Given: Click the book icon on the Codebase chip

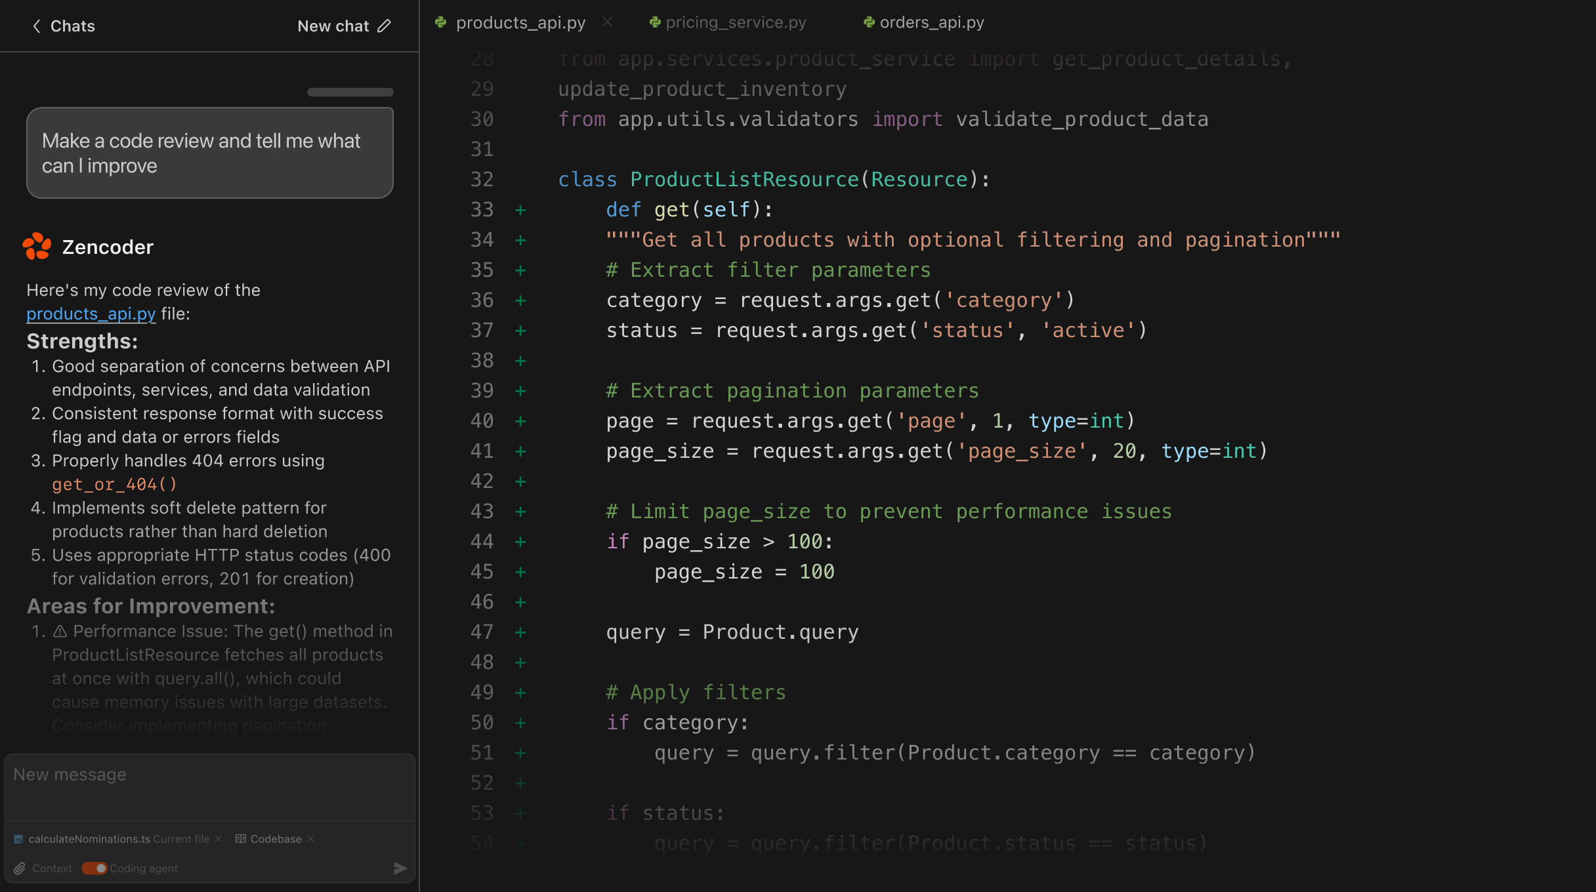Looking at the screenshot, I should [x=240, y=839].
